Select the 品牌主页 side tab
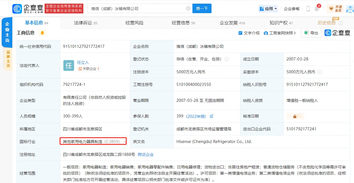 (8, 59)
